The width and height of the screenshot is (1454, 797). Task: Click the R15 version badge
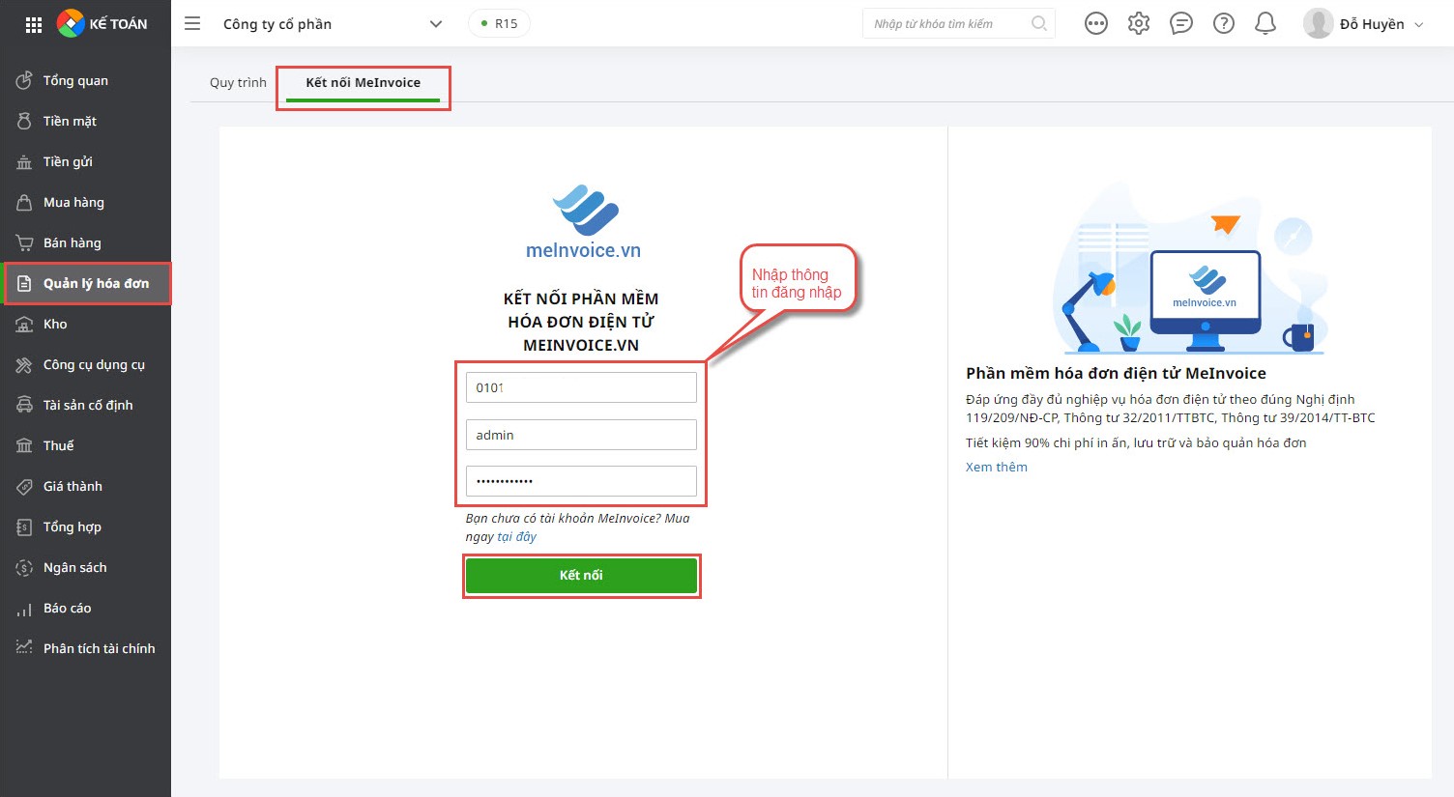point(499,23)
